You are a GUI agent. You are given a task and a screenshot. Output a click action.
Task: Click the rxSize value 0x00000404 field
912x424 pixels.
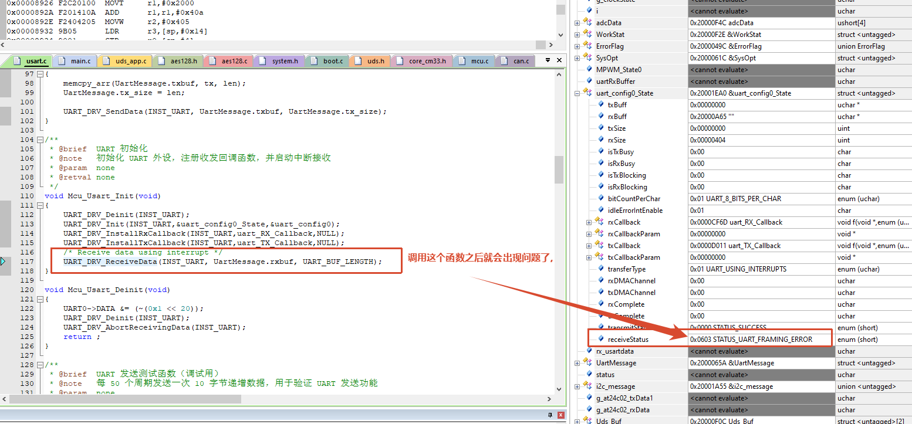(x=761, y=140)
